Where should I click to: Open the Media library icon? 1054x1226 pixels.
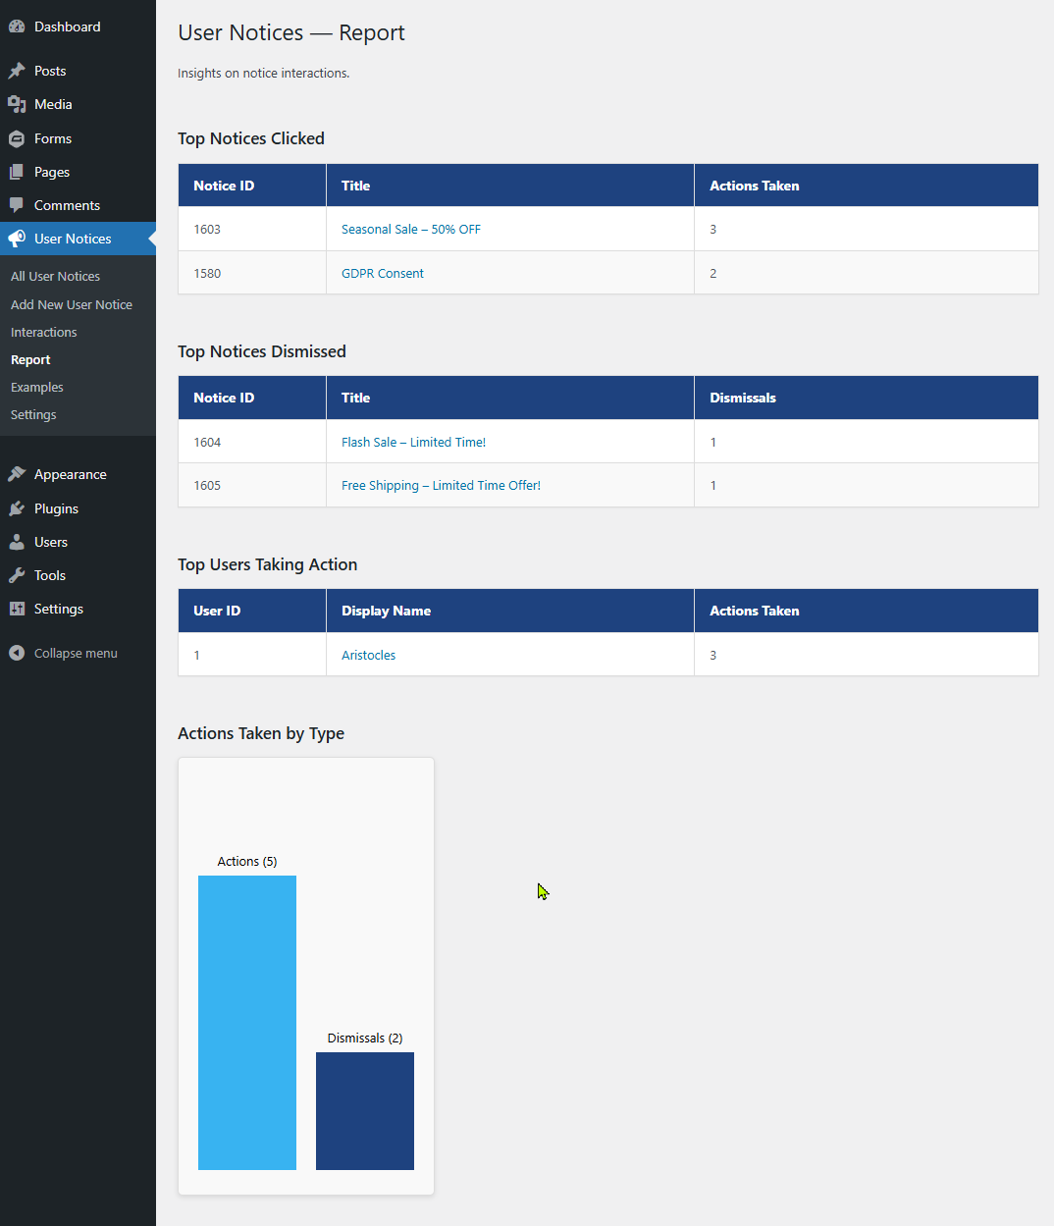pyautogui.click(x=17, y=104)
